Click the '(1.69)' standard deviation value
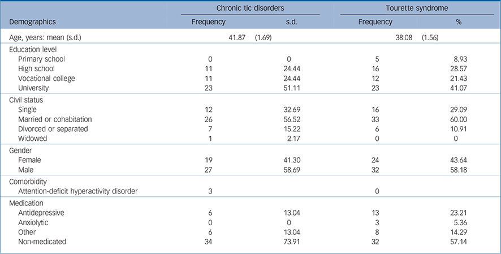Screen dimensions: 501x254 tap(263, 38)
